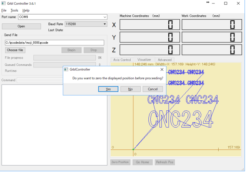Viewport: 246px width, 172px height.
Task: Click the Machine Coordinates Z display
Action: (150, 50)
